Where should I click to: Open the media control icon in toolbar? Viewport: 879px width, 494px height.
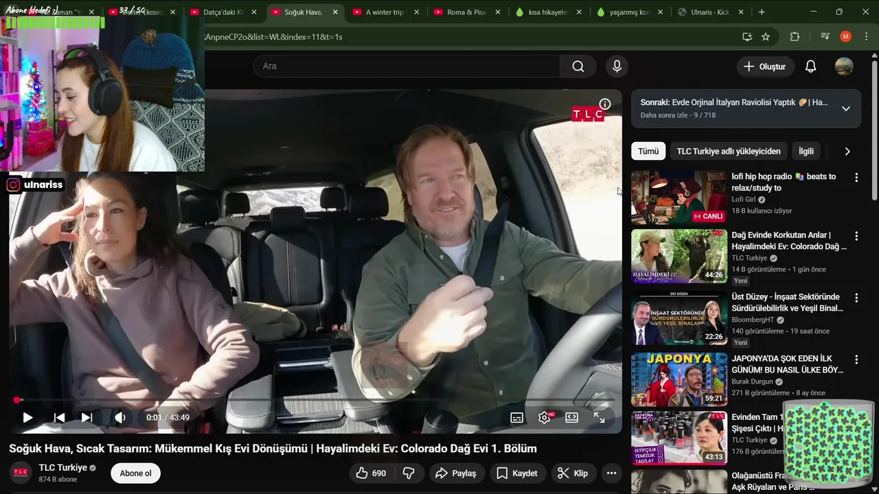pyautogui.click(x=825, y=36)
